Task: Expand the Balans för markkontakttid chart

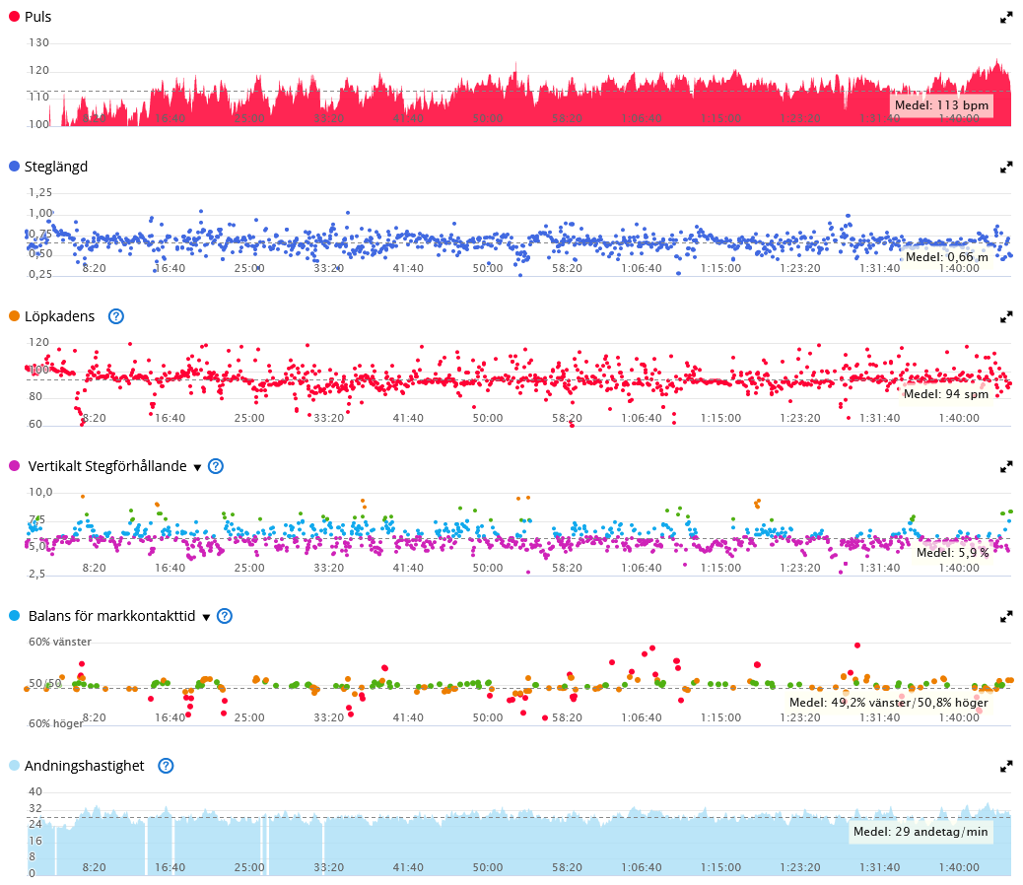Action: [x=1006, y=616]
